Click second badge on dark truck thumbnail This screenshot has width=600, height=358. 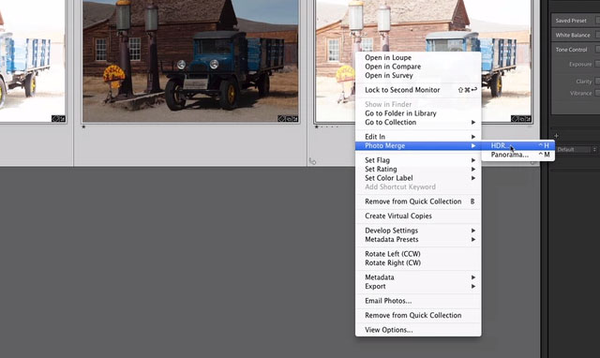pos(289,119)
